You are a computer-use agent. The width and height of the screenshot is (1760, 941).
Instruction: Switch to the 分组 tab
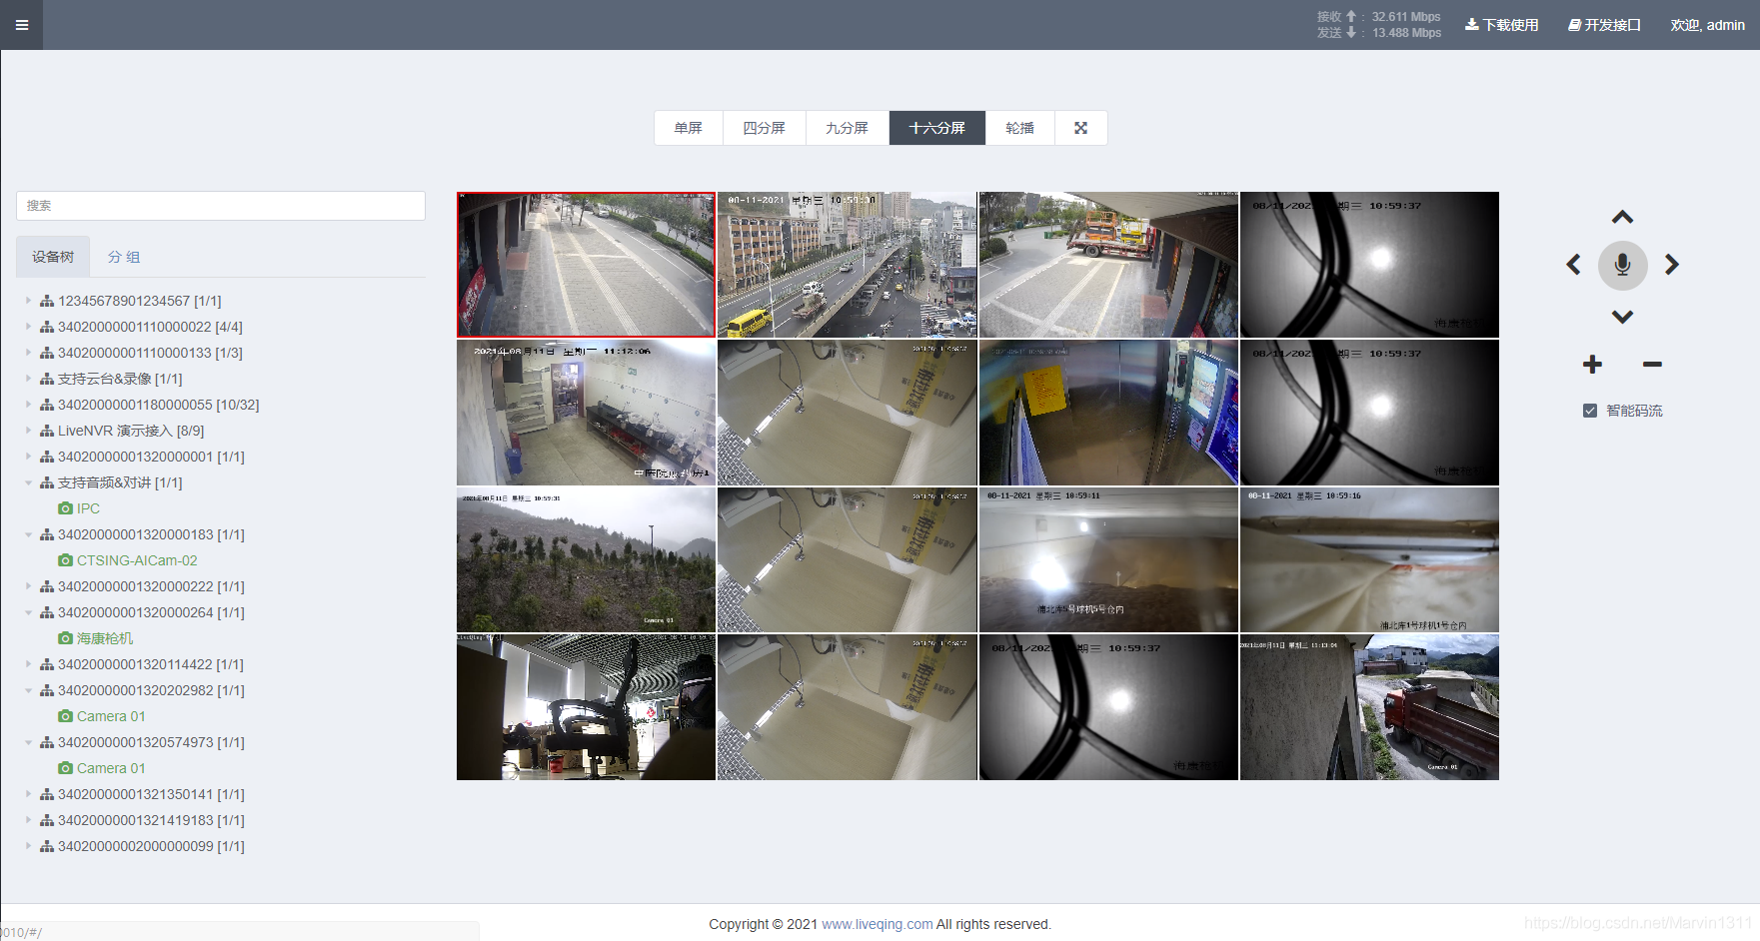(x=124, y=257)
